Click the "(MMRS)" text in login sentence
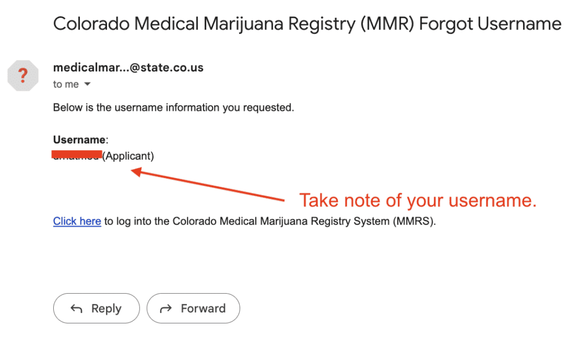This screenshot has height=338, width=568. tap(414, 221)
